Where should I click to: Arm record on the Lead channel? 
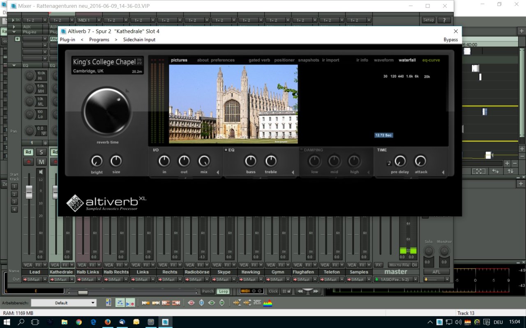pos(28,162)
